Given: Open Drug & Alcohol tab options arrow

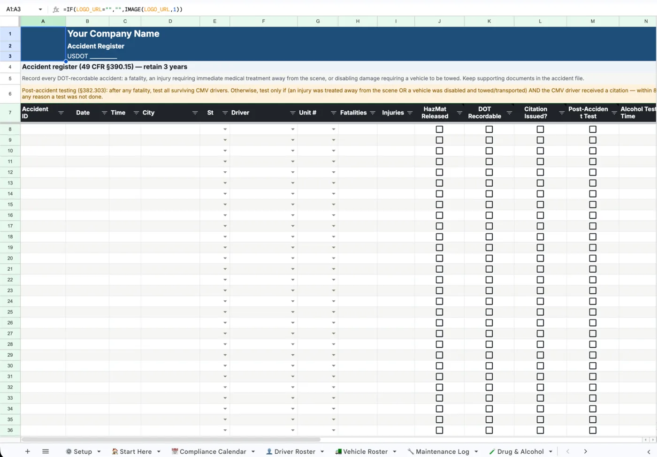Looking at the screenshot, I should pos(550,451).
